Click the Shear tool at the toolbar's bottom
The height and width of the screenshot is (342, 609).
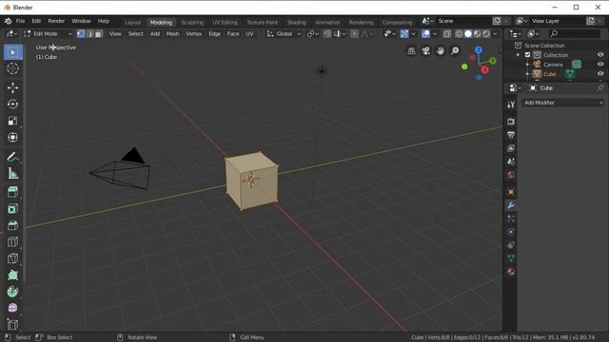[12, 325]
